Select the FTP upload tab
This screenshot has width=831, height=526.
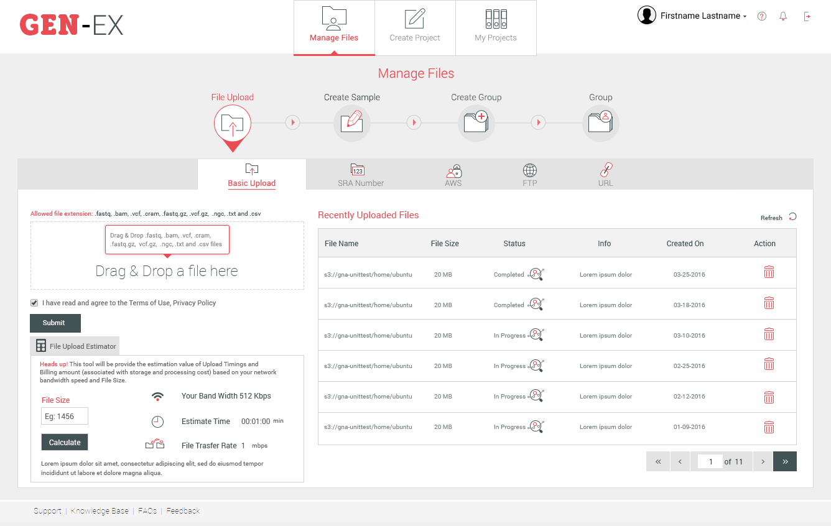coord(530,175)
